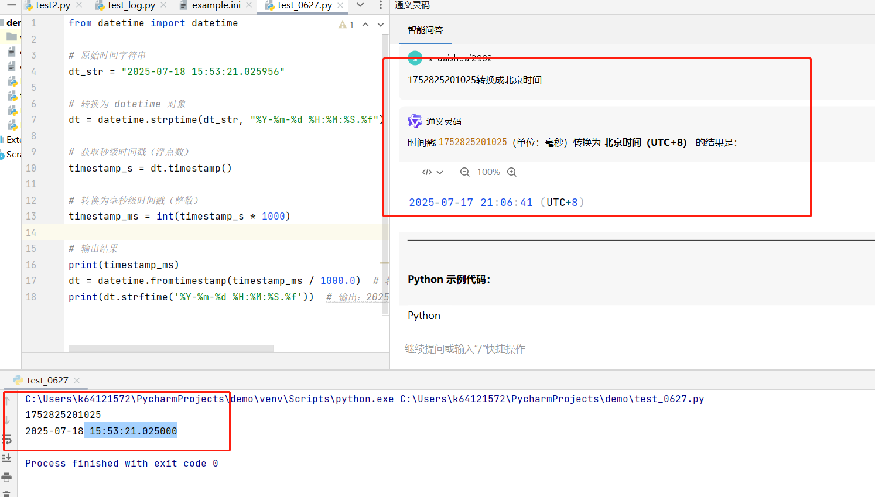The image size is (875, 497).
Task: Click the Up the stack trace arrow
Action: coord(7,401)
